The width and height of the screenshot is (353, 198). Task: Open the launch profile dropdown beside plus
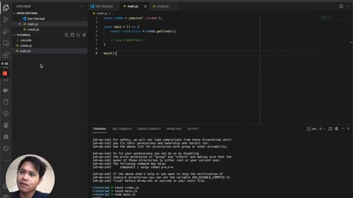coord(324,129)
